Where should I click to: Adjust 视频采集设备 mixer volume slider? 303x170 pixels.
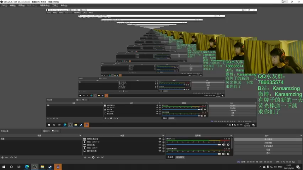tap(194, 154)
